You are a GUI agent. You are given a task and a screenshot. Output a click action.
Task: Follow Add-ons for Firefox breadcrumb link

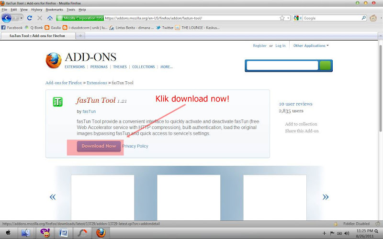tap(64, 83)
